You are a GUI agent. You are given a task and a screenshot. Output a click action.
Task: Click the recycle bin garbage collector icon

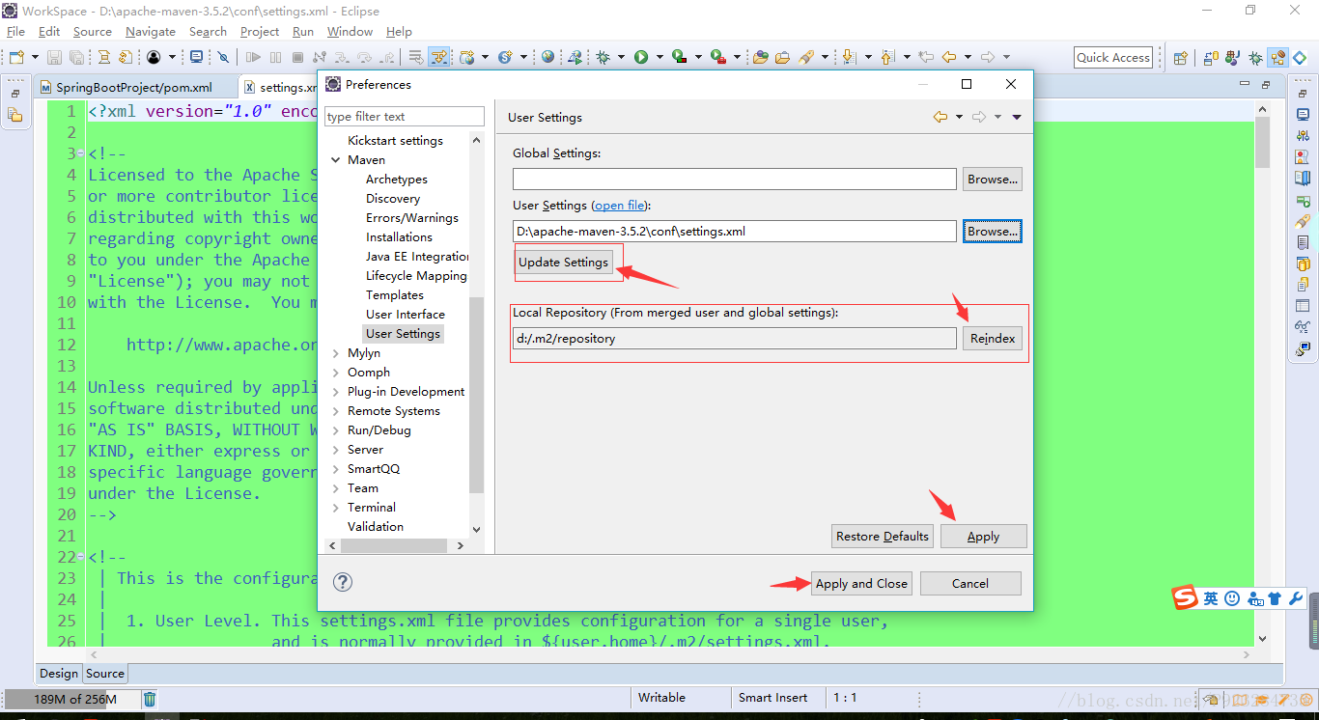point(150,699)
